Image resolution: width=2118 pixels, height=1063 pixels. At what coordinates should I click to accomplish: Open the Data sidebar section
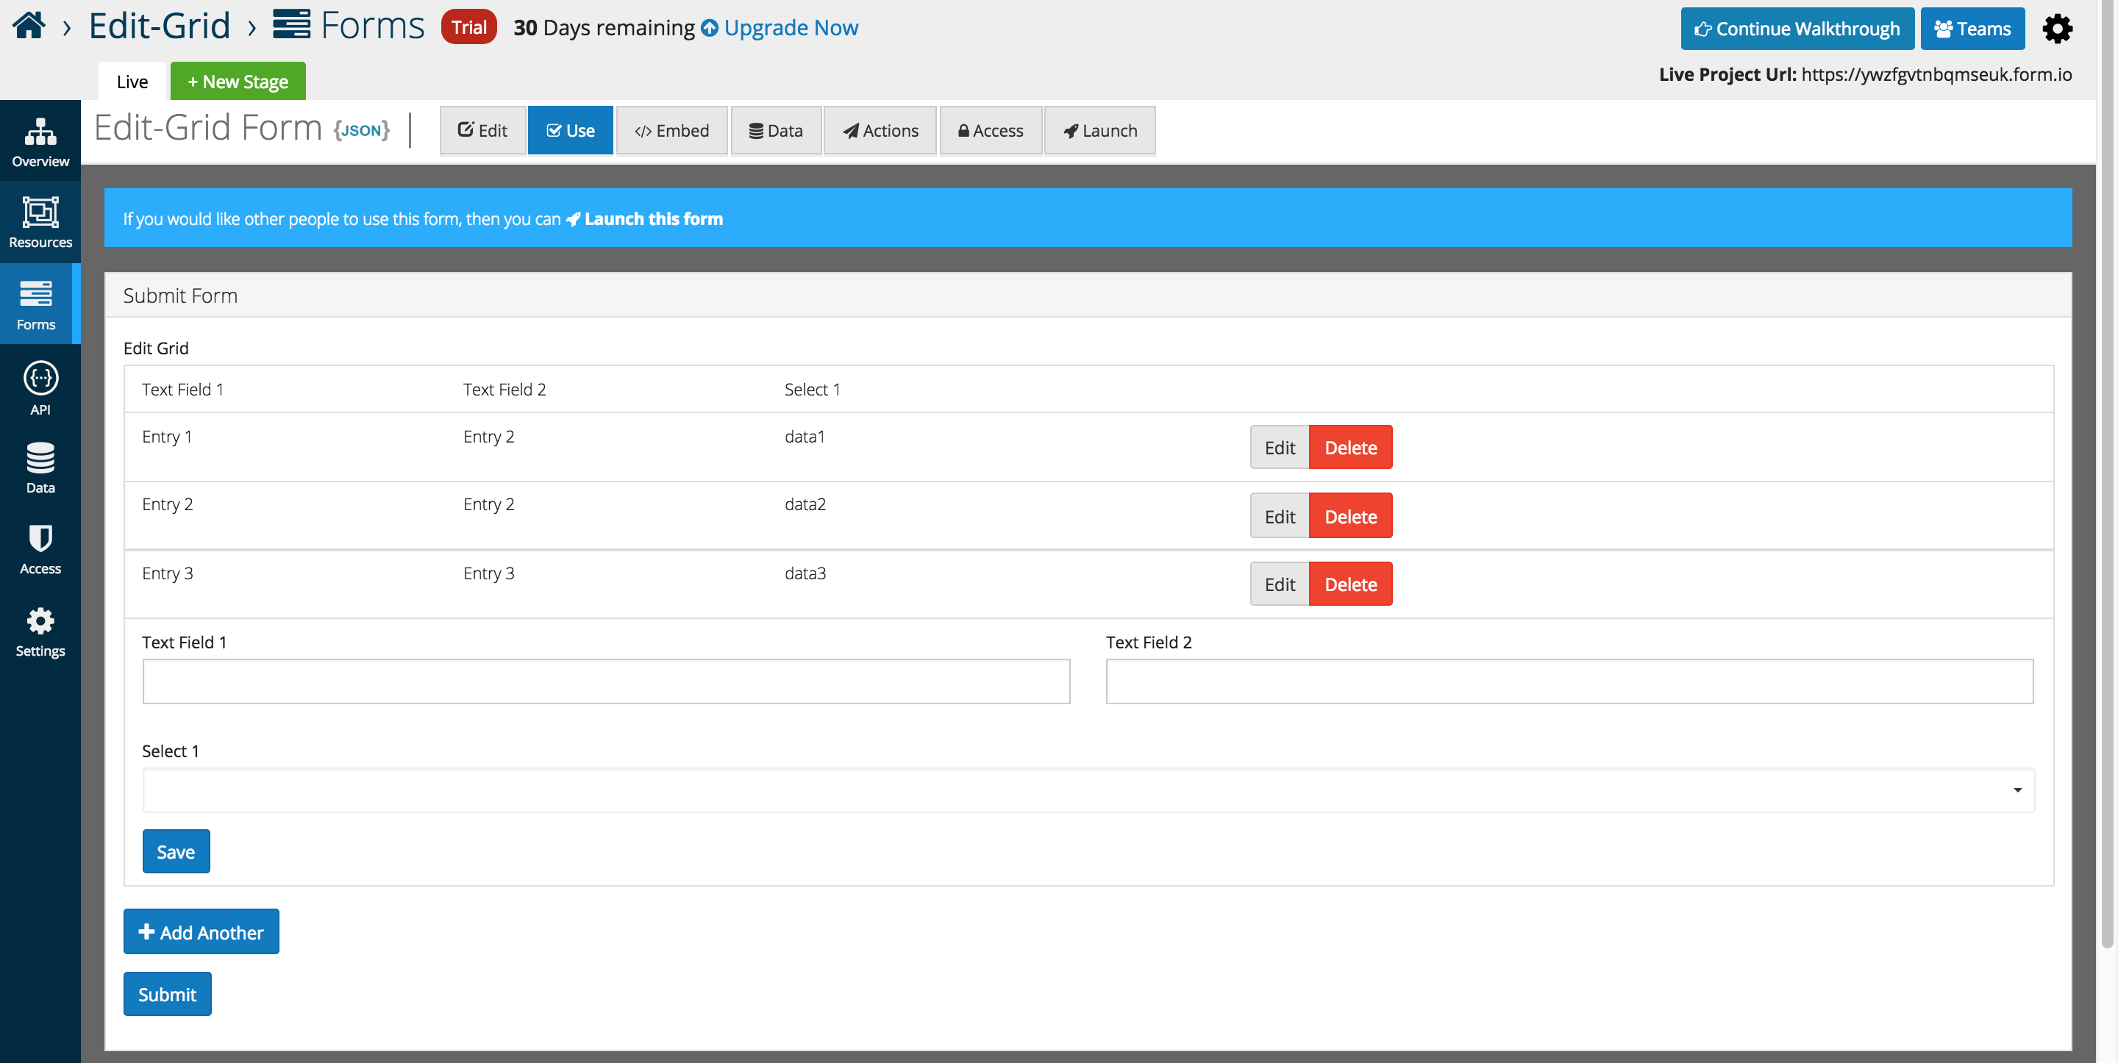pyautogui.click(x=40, y=468)
